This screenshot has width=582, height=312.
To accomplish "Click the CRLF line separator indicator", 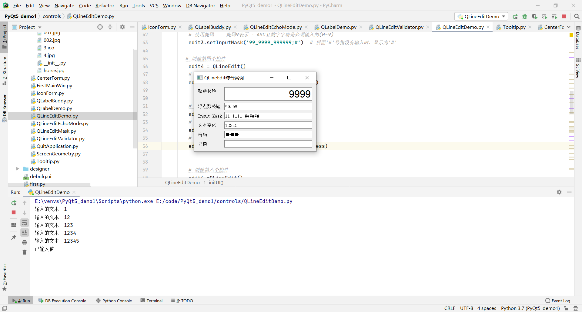I will point(450,308).
